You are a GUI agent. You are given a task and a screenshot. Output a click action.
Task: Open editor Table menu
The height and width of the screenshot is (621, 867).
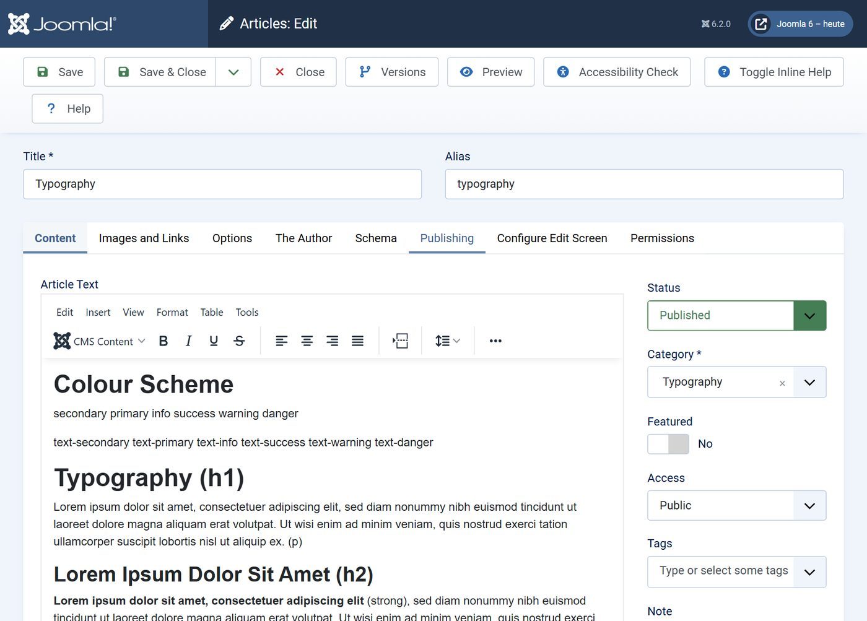click(x=212, y=312)
